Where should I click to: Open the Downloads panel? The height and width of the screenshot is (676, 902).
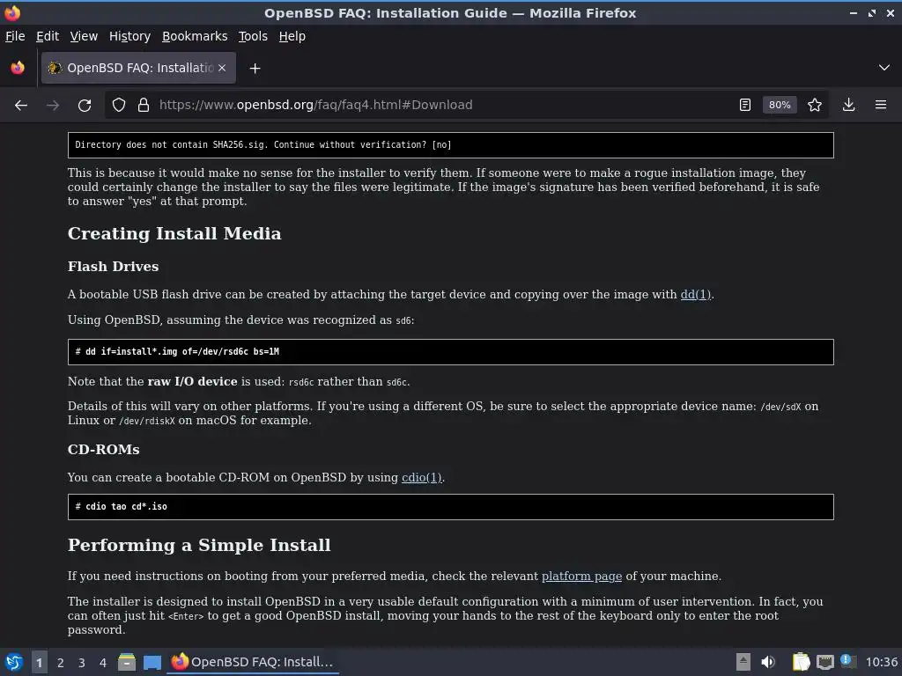pos(848,106)
